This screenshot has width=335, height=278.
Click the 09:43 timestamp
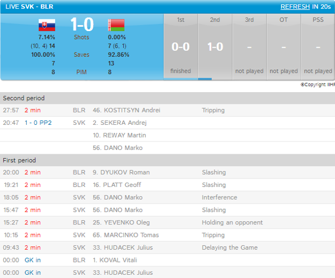tap(11, 247)
